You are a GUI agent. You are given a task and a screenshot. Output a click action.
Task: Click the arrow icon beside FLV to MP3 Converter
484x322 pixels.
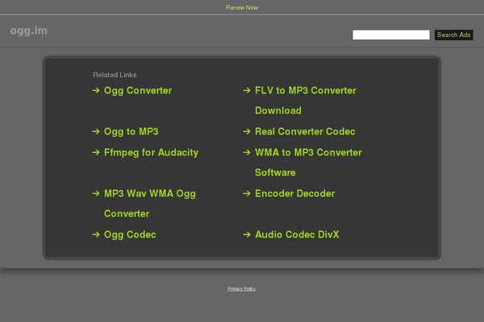[247, 90]
